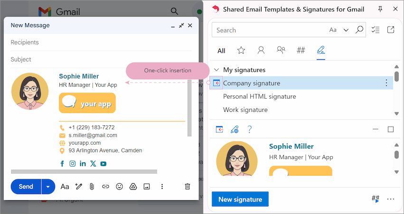
Task: Click edit in browser icon
Action: pos(235,129)
